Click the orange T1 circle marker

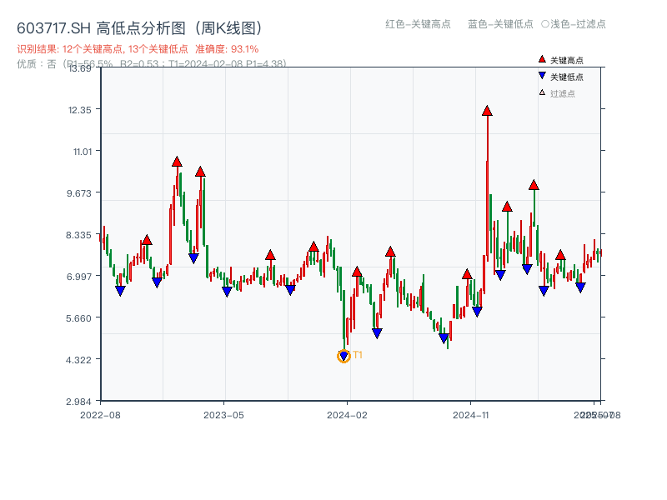(x=344, y=357)
